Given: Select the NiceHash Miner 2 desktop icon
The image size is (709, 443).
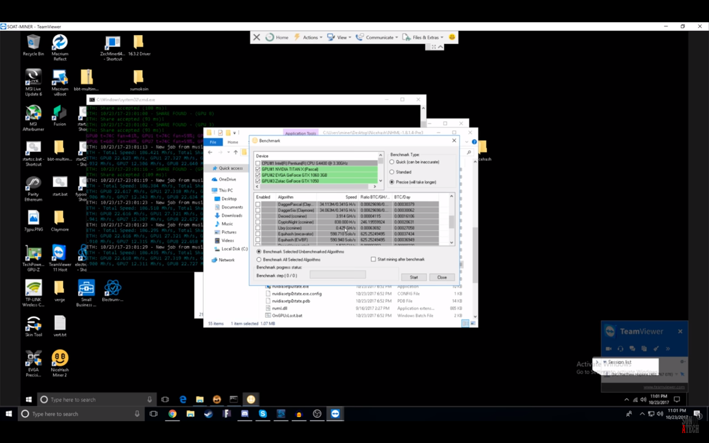Looking at the screenshot, I should [60, 364].
